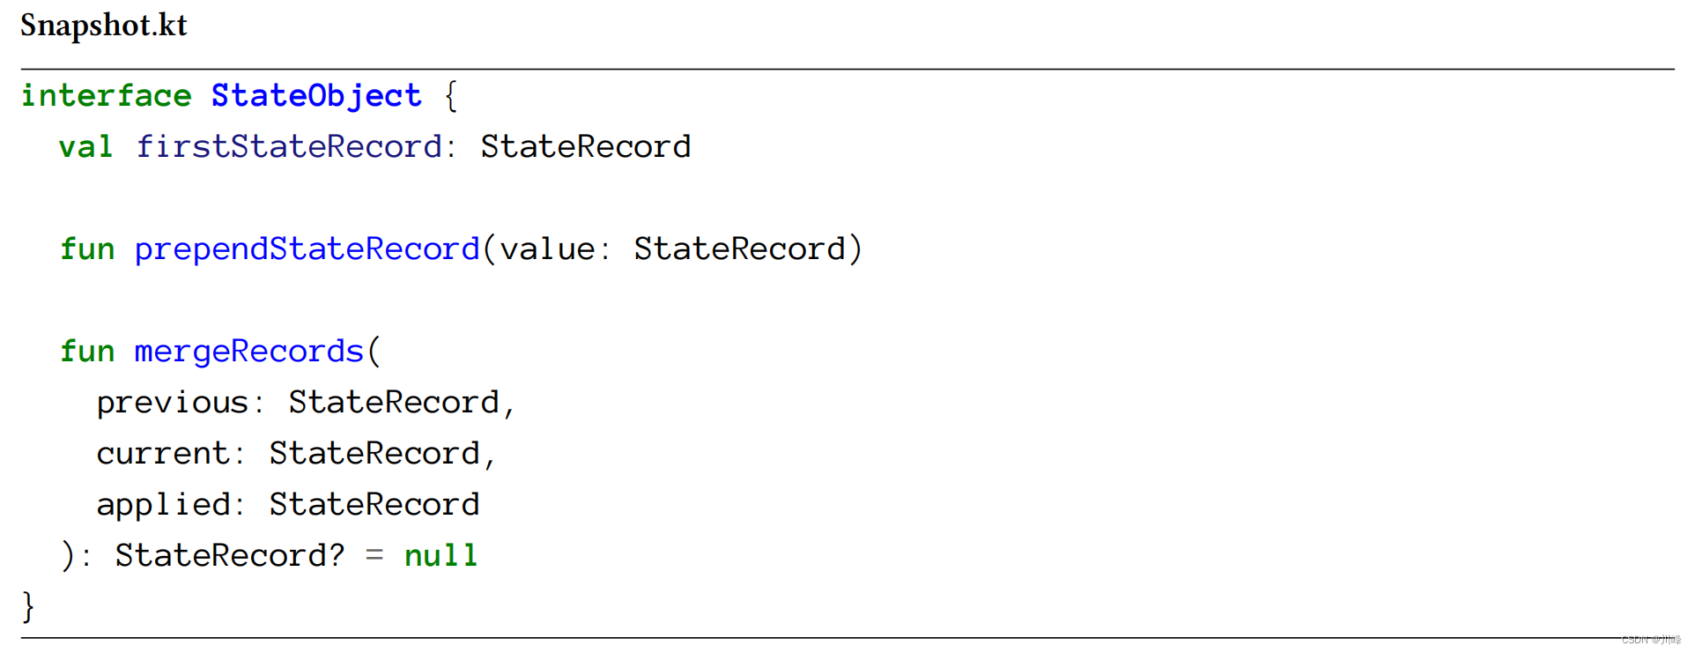Click the fun keyword before mergeRecords
1695x653 pixels.
coord(87,351)
